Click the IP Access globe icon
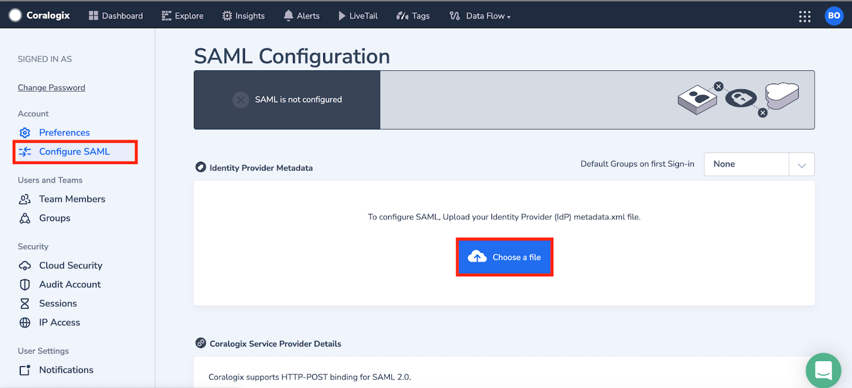Viewport: 852px width, 388px height. click(x=25, y=323)
